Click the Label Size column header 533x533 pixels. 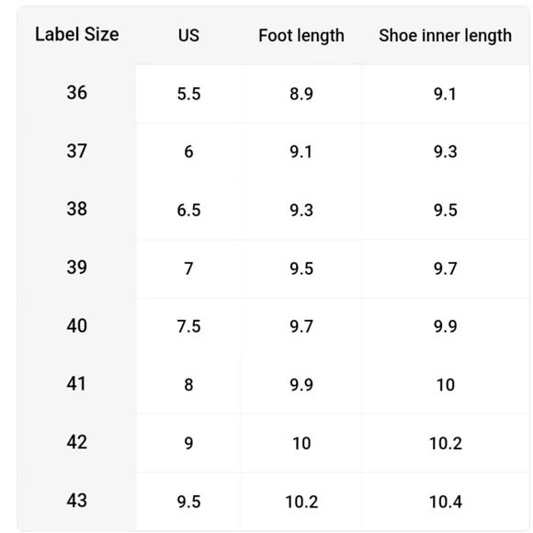(x=77, y=34)
